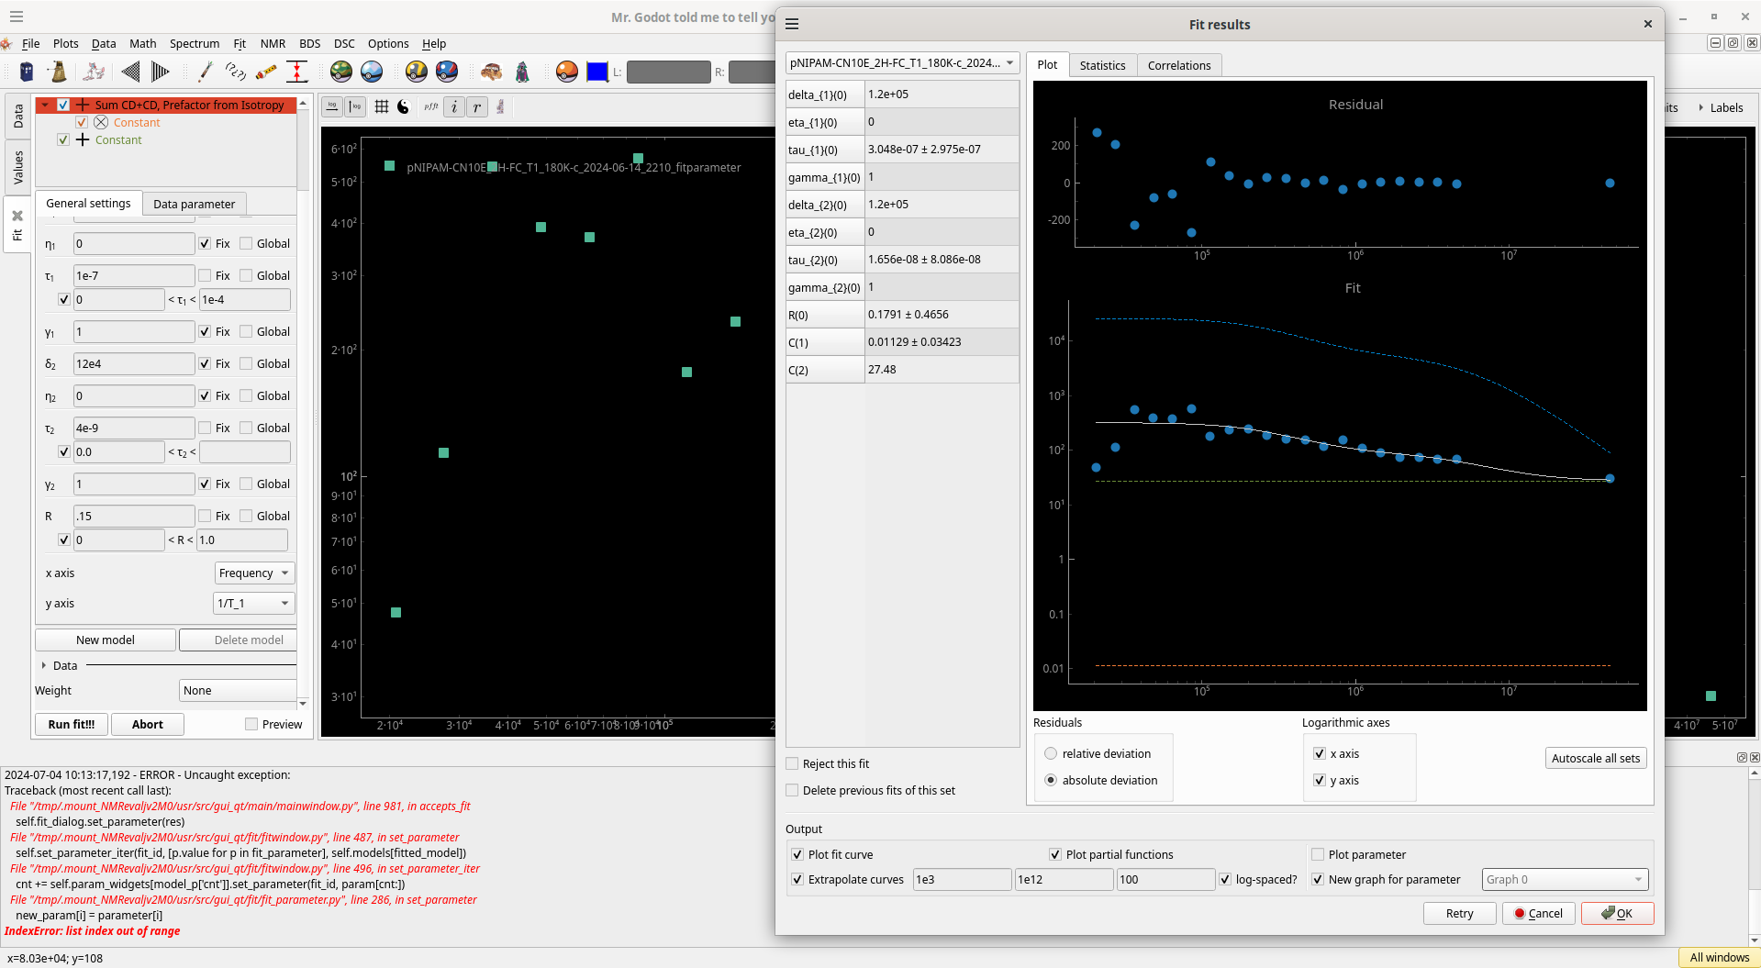1761x968 pixels.
Task: Click the Dalek icon in toolbar
Action: click(x=58, y=72)
